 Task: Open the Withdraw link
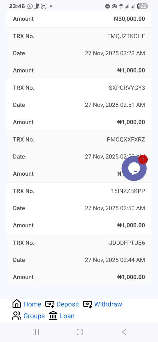click(108, 304)
